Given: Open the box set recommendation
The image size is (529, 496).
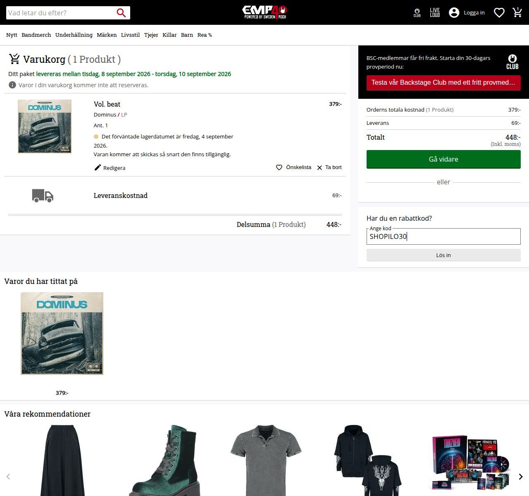Looking at the screenshot, I should [470, 463].
